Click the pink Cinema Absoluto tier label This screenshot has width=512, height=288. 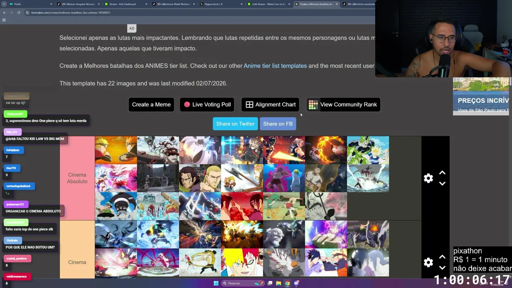pos(77,178)
